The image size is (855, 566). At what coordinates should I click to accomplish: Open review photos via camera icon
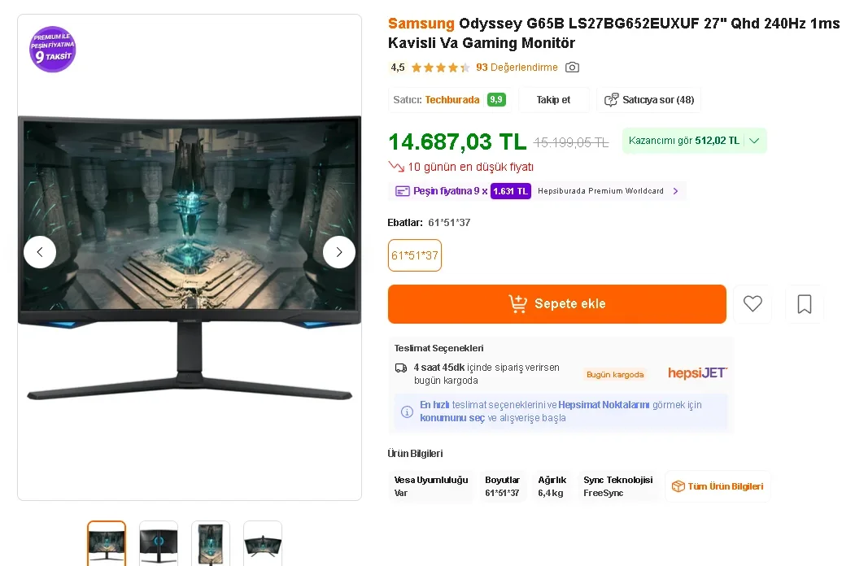pos(572,67)
